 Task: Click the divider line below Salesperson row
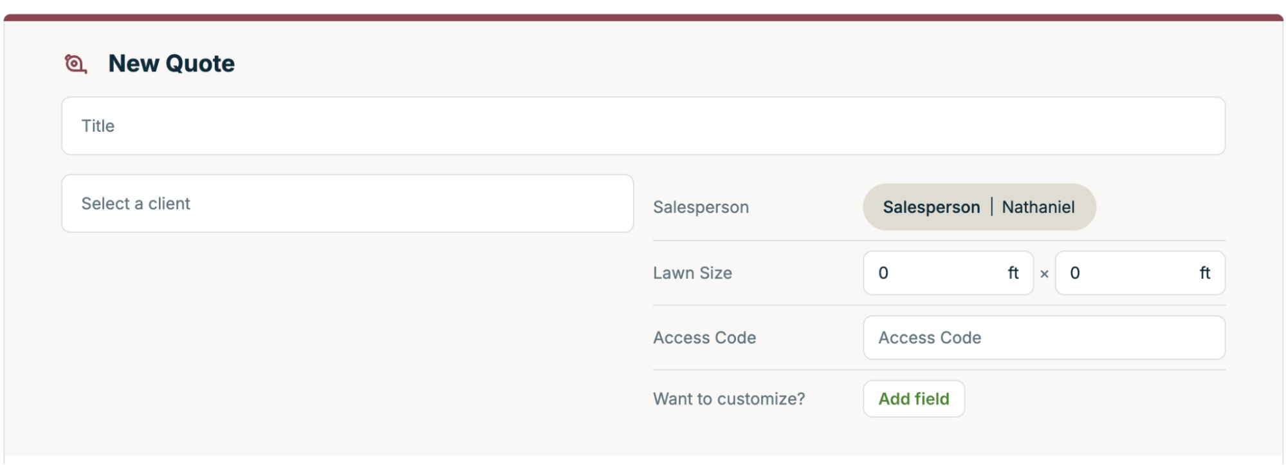939,241
